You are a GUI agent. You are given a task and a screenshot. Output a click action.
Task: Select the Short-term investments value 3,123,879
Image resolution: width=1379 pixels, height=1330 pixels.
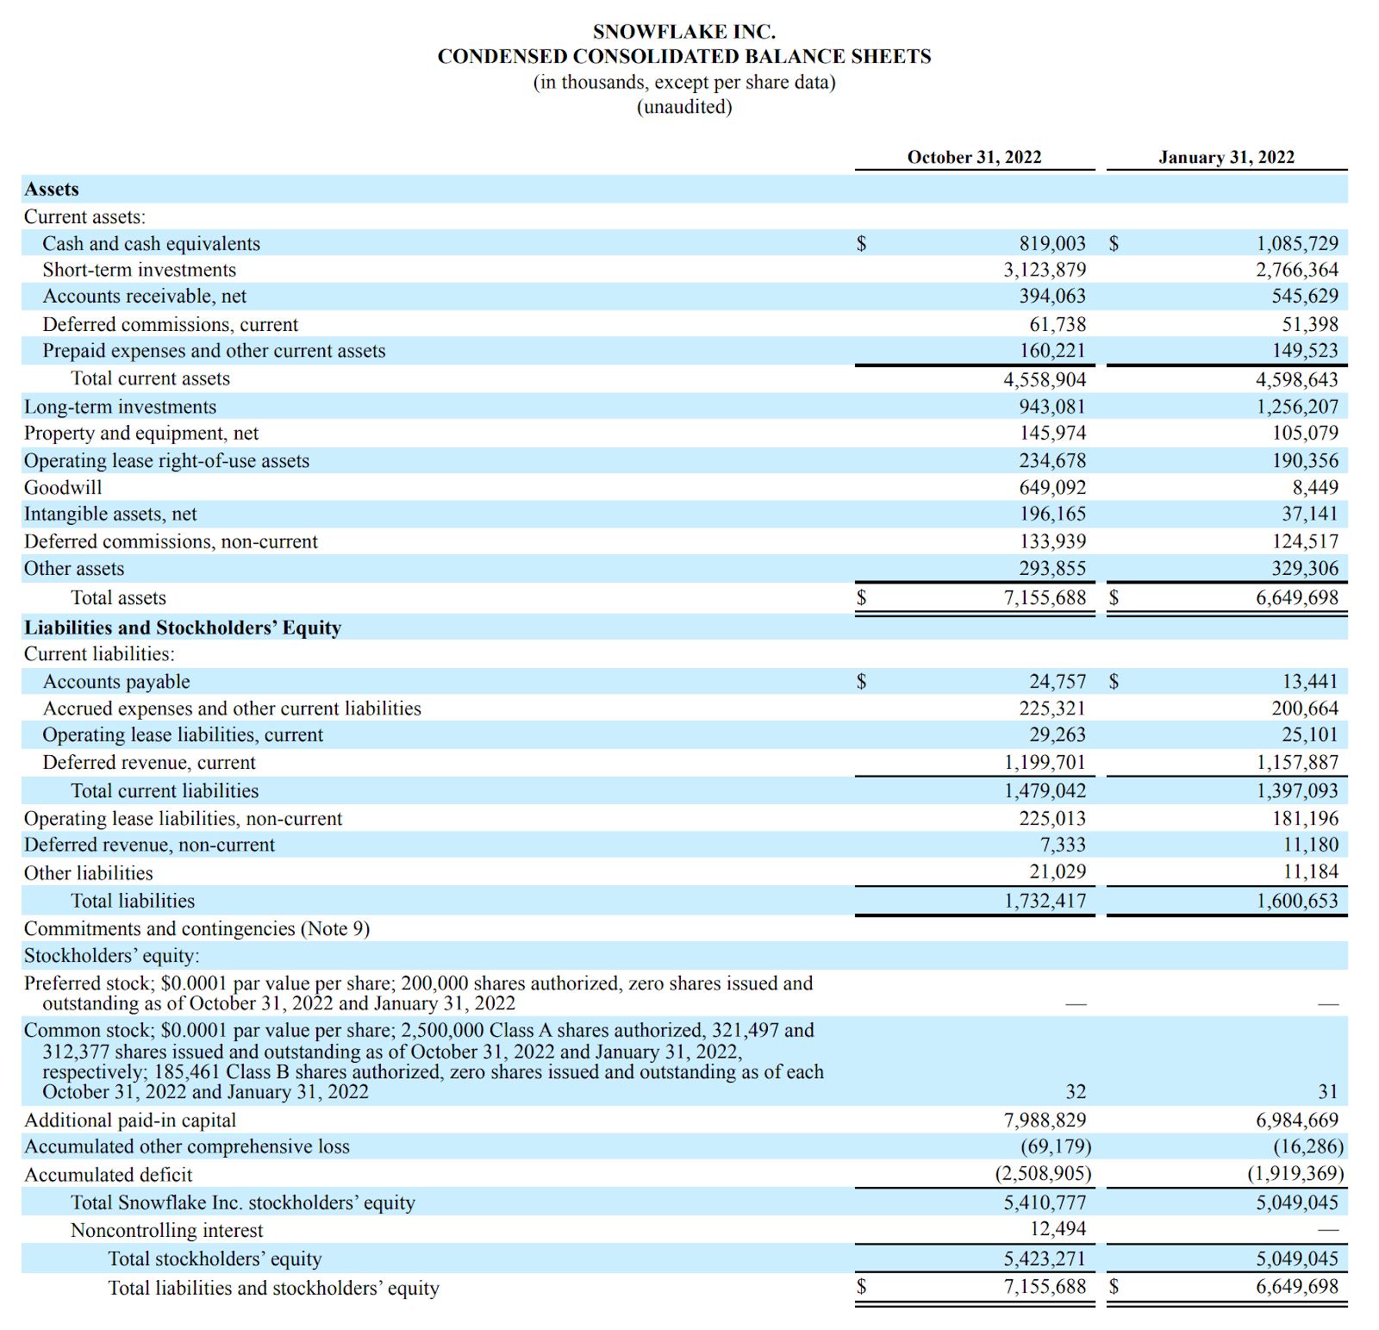coord(1043,270)
